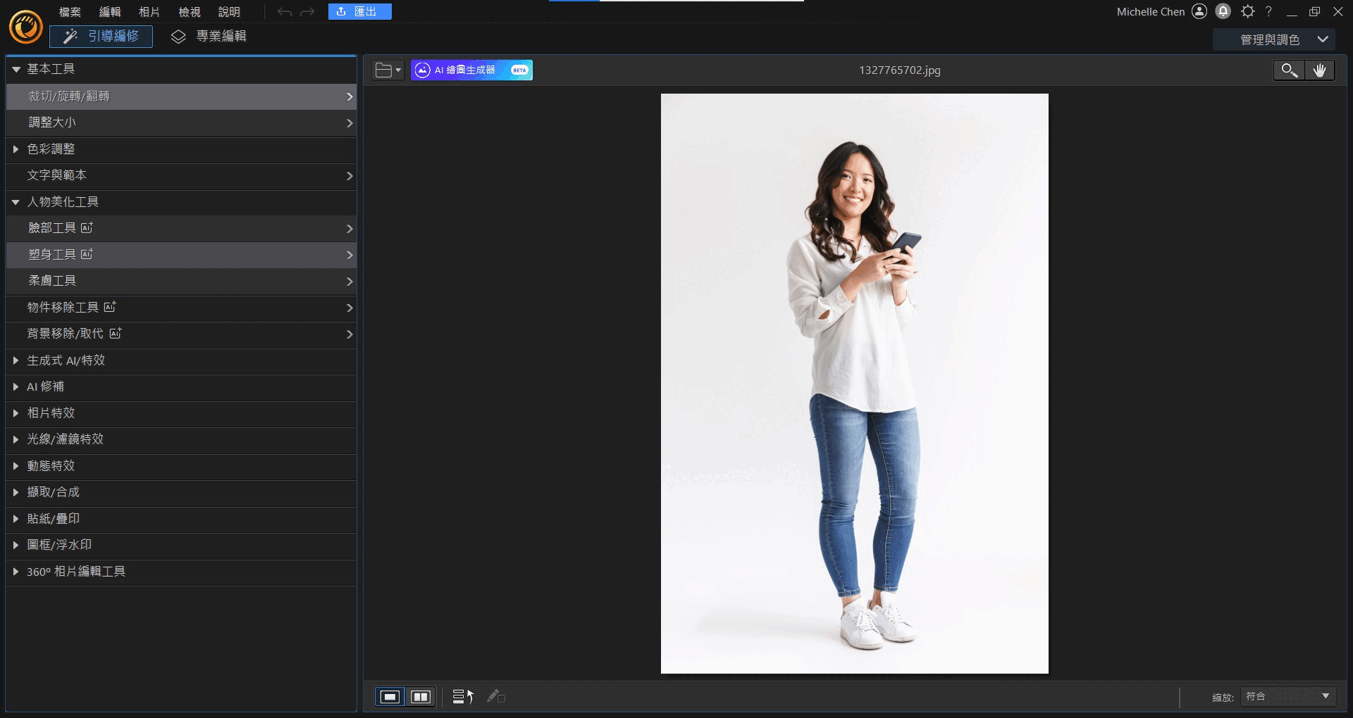1353x718 pixels.
Task: Open the 檔案 menu
Action: [x=70, y=12]
